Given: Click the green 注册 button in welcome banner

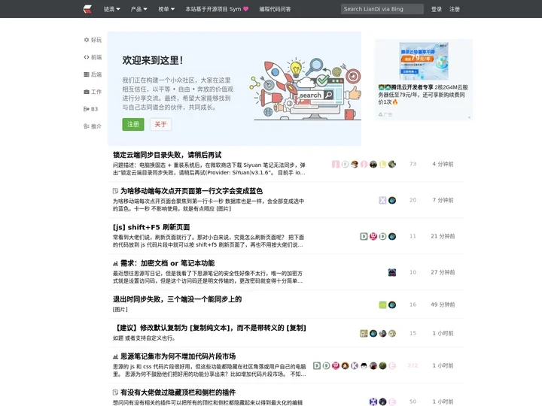Looking at the screenshot, I should [x=133, y=124].
